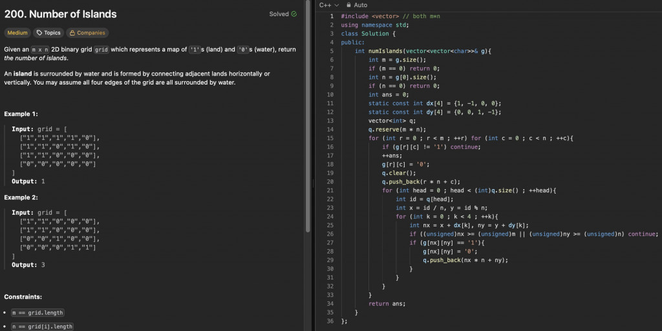Click line number 15 in the gutter
Viewport: 662px width, 331px height.
[330, 138]
